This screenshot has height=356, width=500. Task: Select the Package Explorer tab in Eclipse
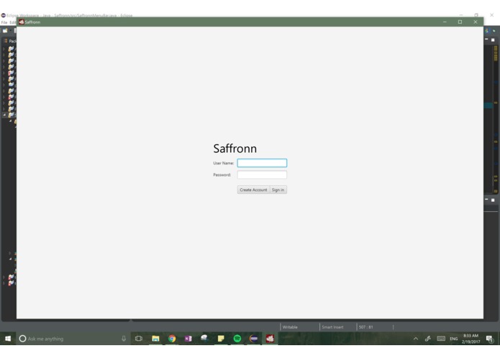coord(9,41)
